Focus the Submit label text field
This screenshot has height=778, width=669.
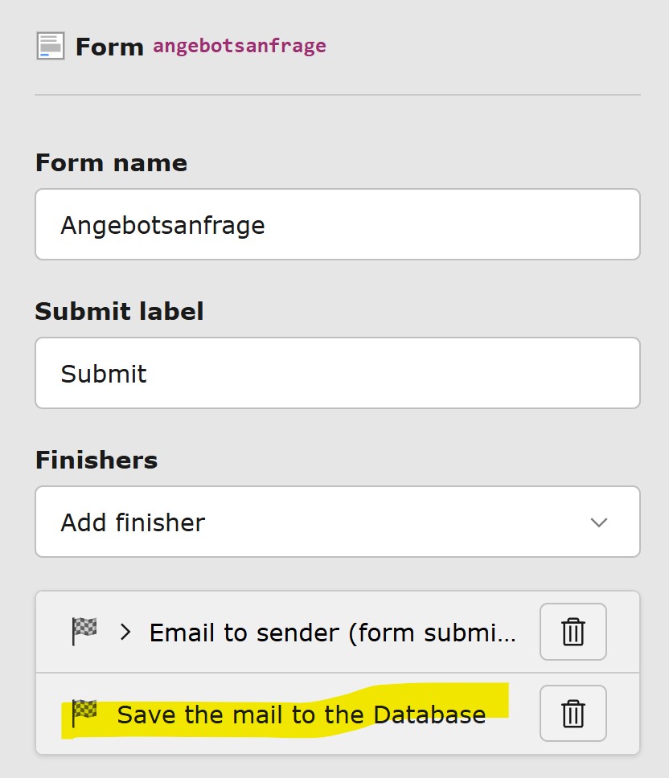337,374
